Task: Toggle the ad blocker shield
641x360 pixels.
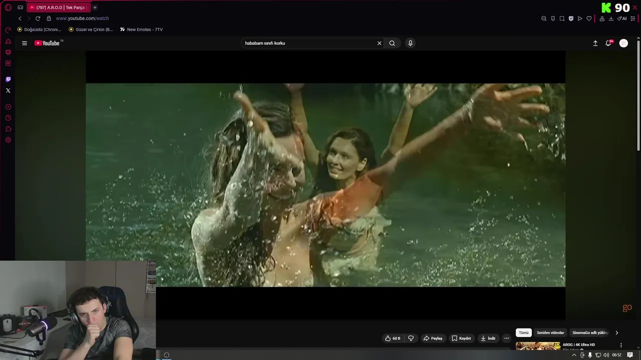Action: pyautogui.click(x=571, y=18)
